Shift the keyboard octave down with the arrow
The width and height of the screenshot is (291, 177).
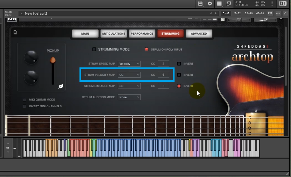[x=8, y=152]
